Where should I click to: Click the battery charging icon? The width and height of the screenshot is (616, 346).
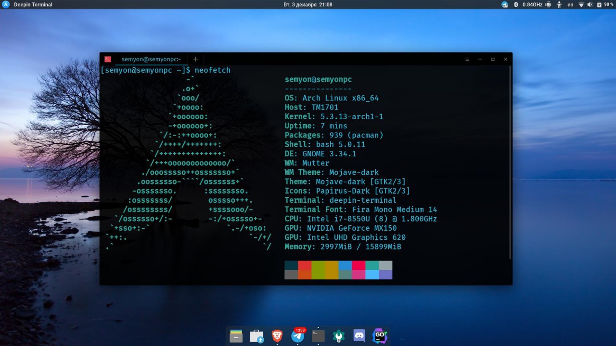click(x=599, y=4)
